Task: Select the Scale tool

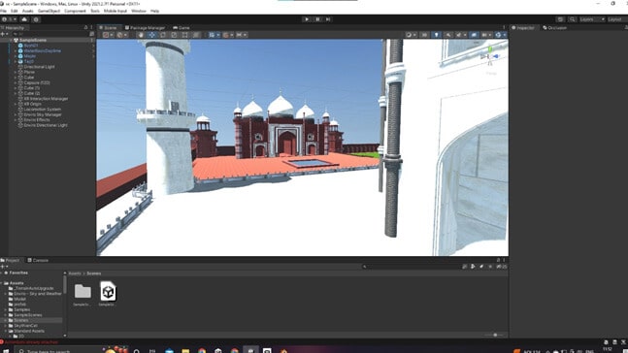Action: [174, 35]
